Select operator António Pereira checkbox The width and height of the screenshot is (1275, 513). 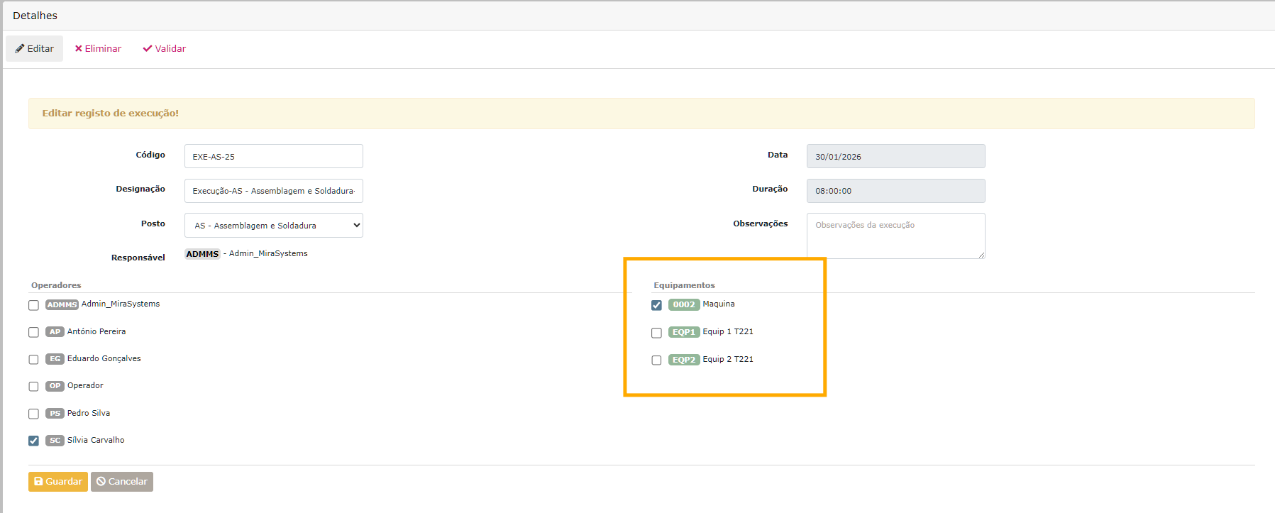(33, 332)
